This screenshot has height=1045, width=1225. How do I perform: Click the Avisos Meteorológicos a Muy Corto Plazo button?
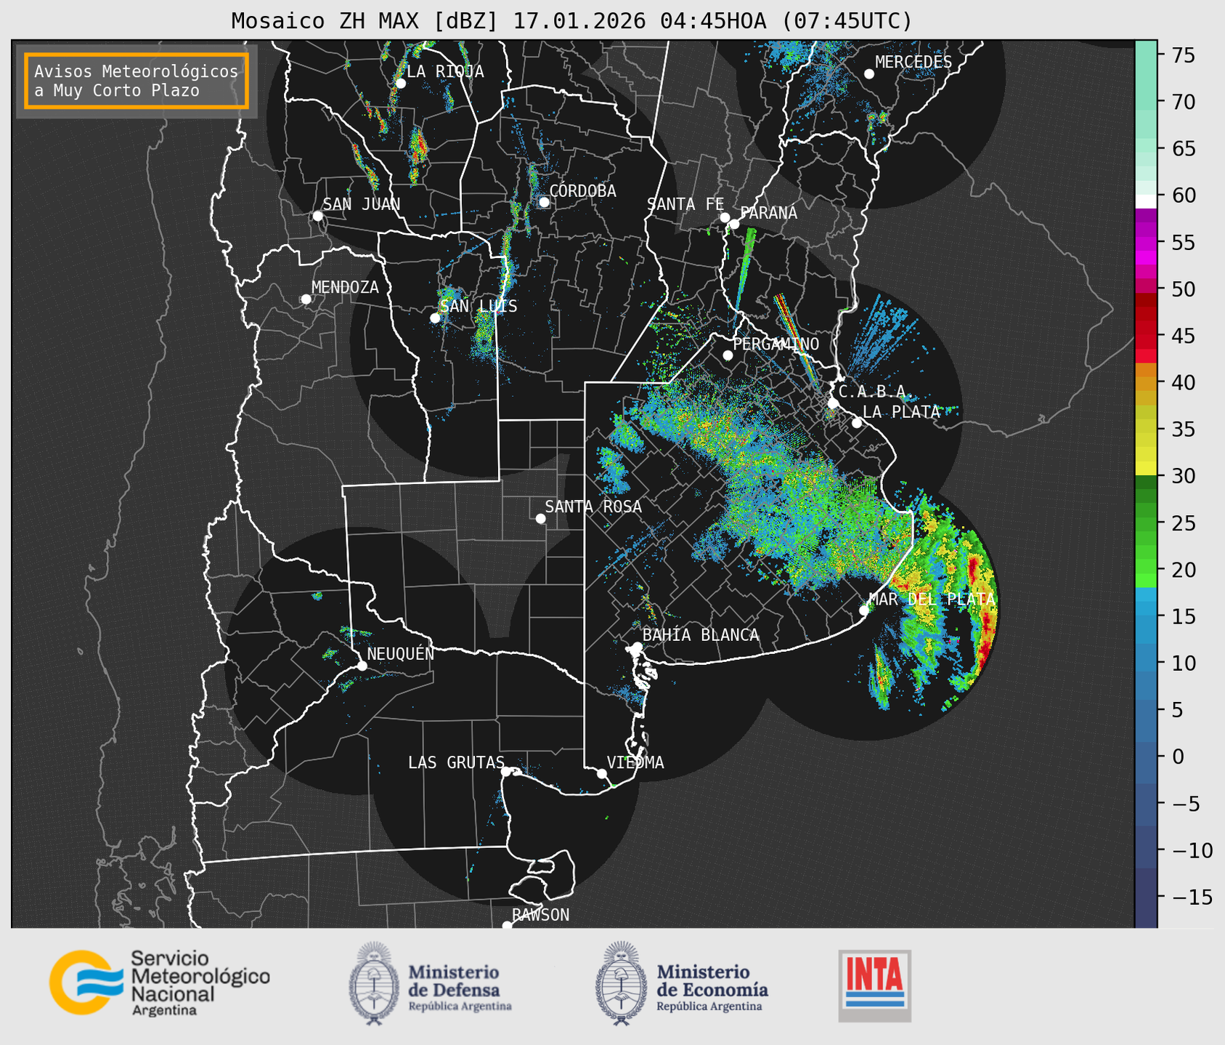[137, 81]
